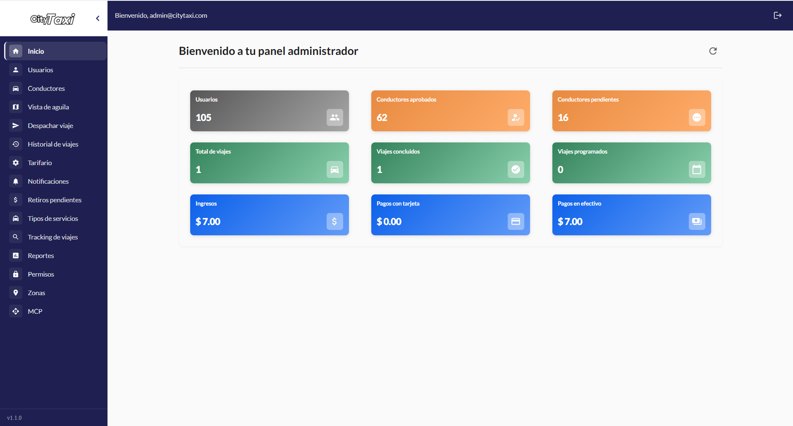The height and width of the screenshot is (426, 793).
Task: Refresh the dashboard with reload icon
Action: click(x=713, y=51)
